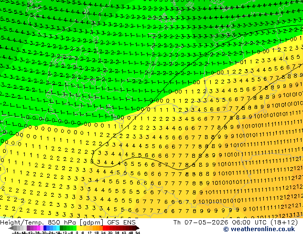The height and width of the screenshot is (234, 303).
Task: Click the bright yellow legend swatch
Action: click(x=78, y=228)
